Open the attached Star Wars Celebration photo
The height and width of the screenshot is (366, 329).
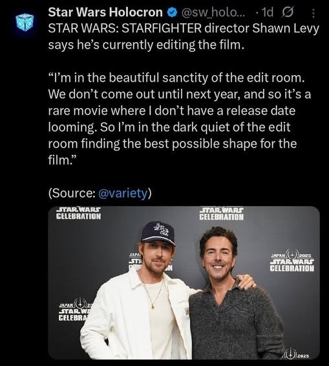point(184,282)
